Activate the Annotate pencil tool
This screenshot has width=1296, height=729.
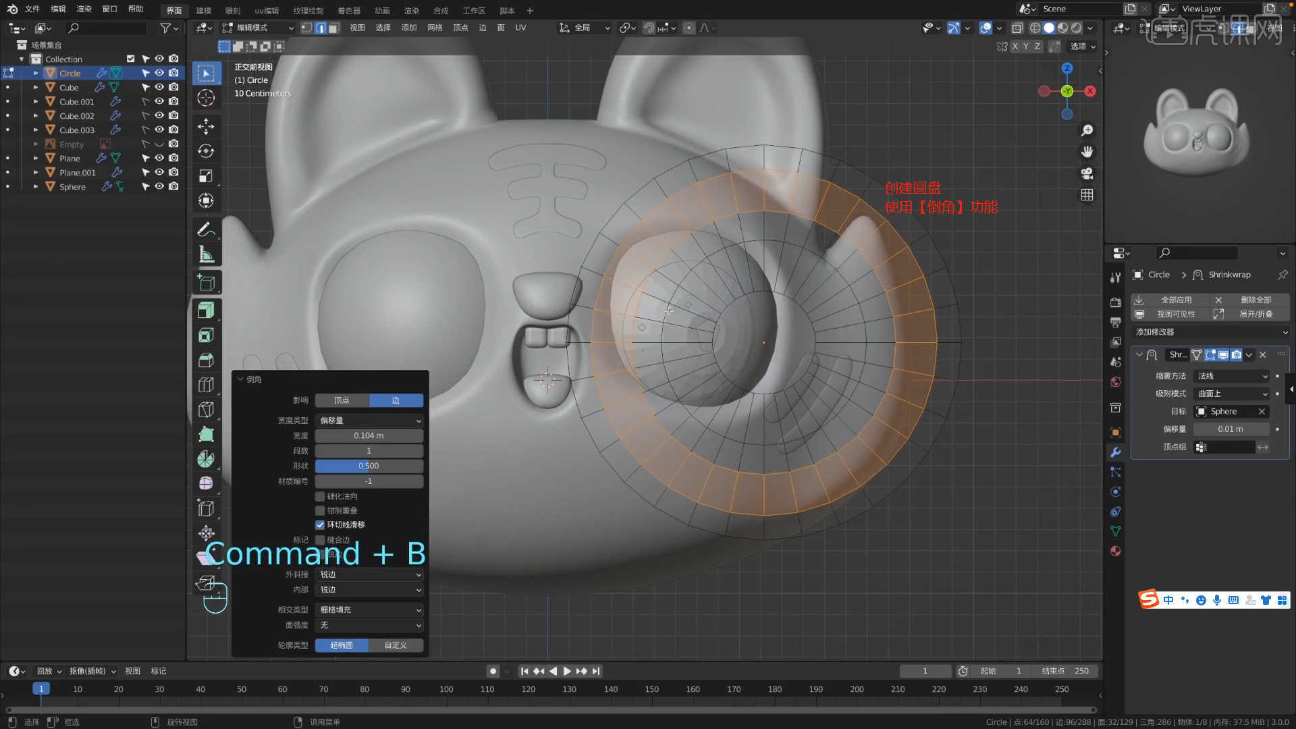pos(206,230)
